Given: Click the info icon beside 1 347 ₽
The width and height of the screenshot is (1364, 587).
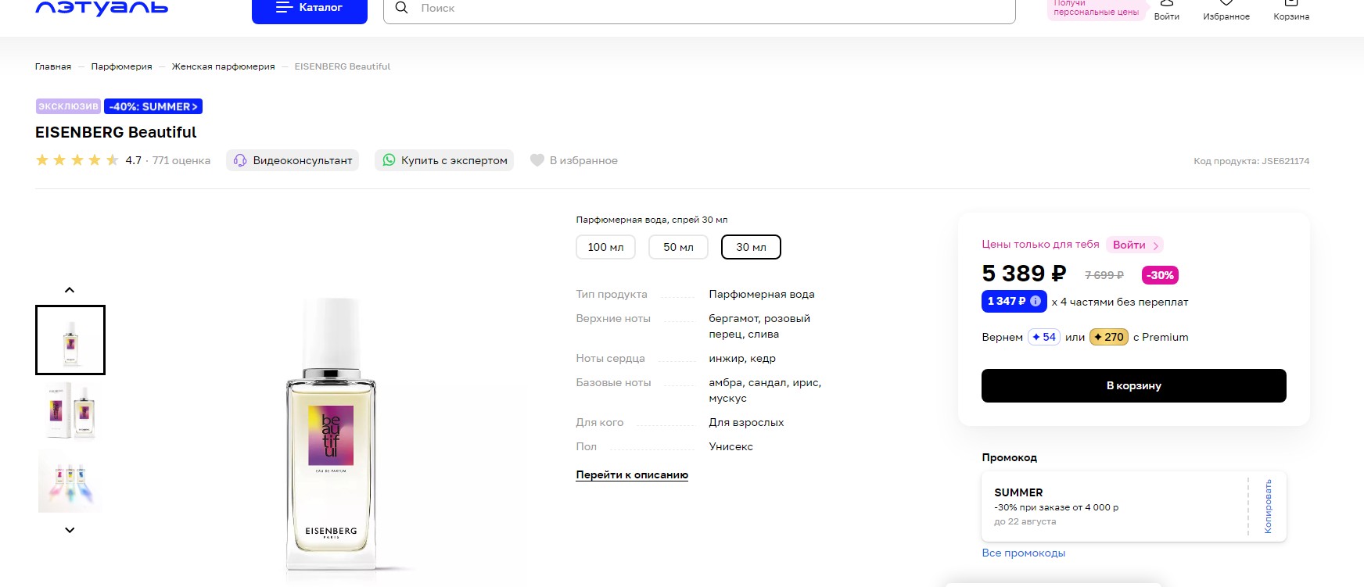Looking at the screenshot, I should [x=1036, y=301].
